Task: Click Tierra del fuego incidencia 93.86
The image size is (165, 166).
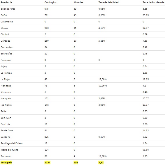Action: click(x=146, y=150)
